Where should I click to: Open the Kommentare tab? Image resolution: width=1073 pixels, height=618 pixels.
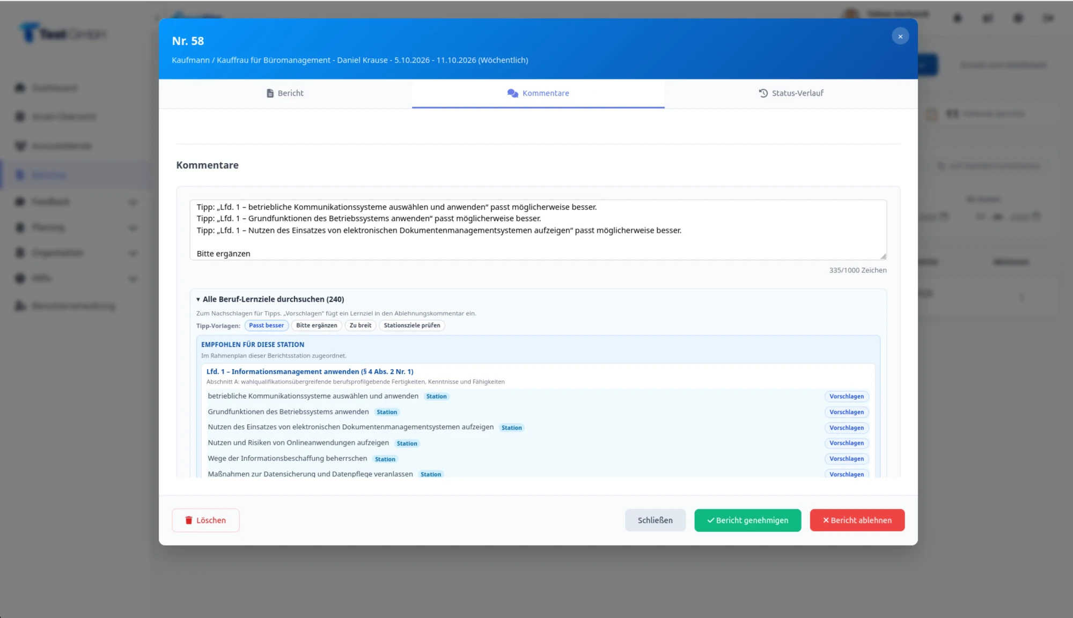click(538, 93)
